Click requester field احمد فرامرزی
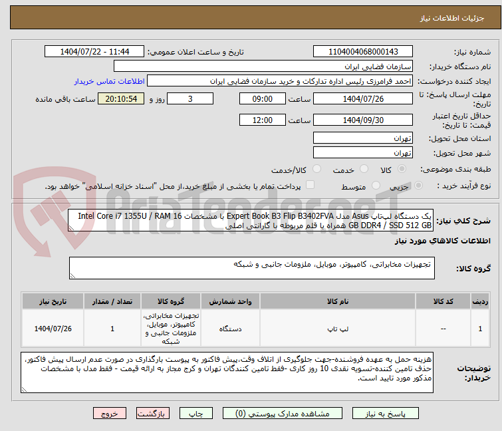 point(280,81)
